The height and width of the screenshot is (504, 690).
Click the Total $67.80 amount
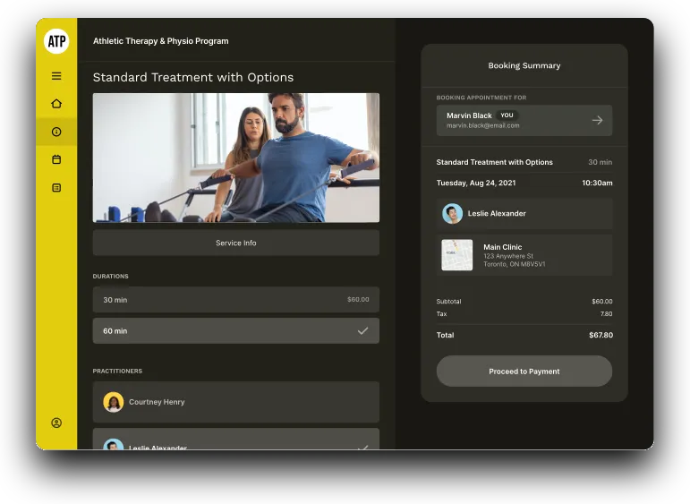(x=601, y=335)
